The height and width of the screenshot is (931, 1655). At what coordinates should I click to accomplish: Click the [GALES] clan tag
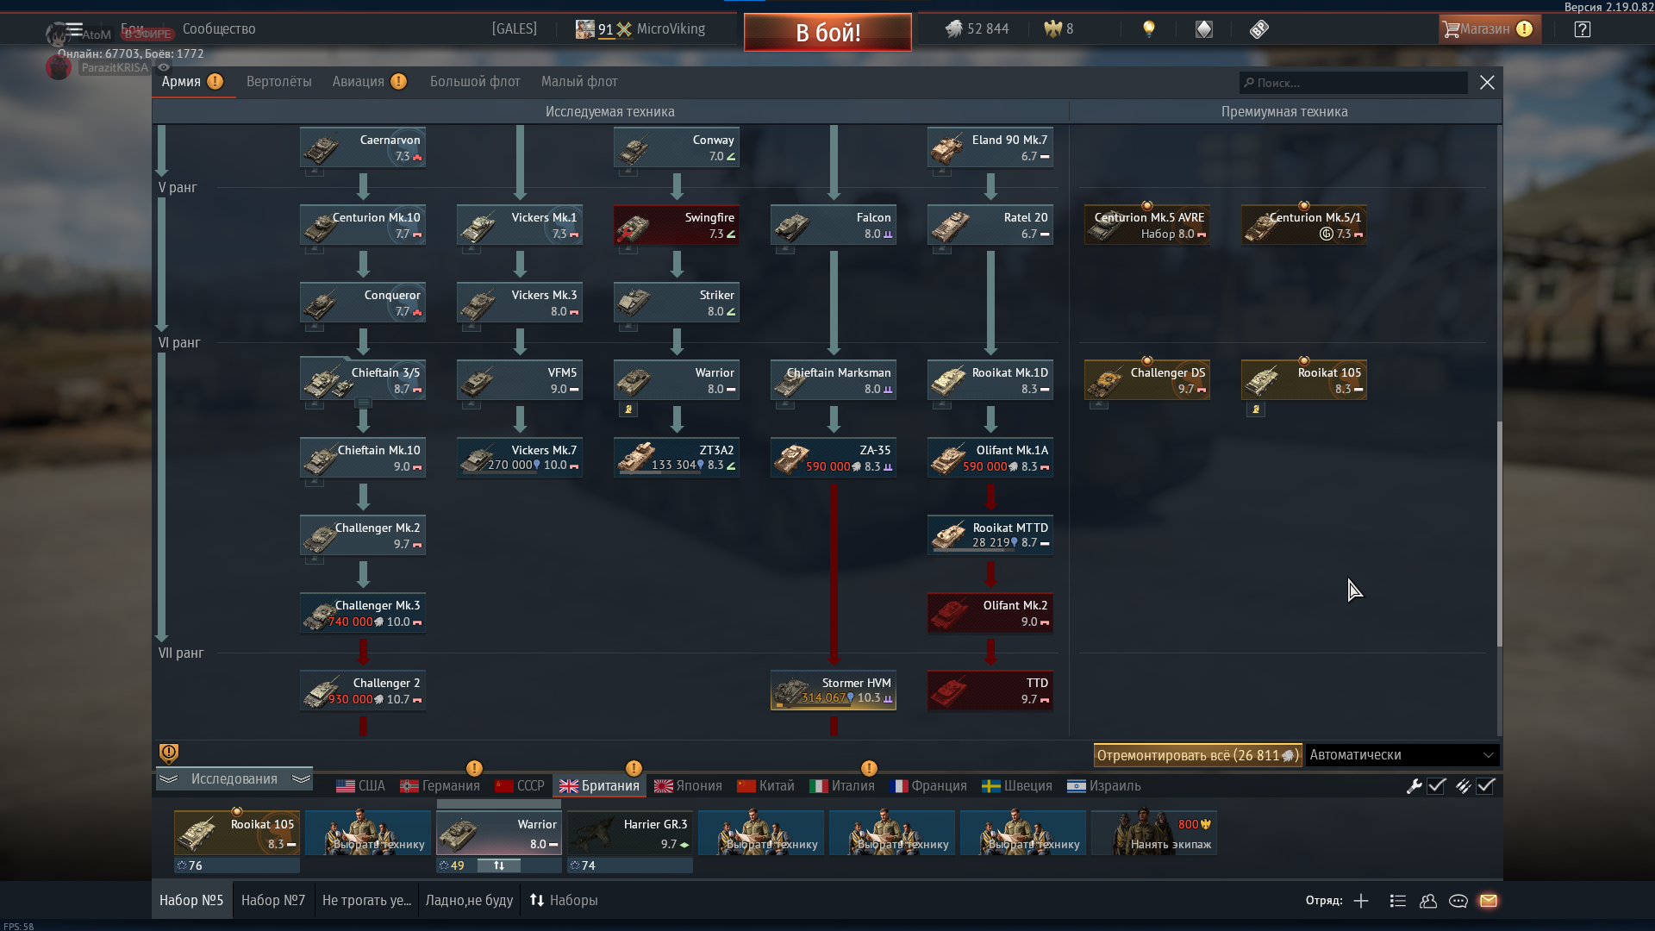click(515, 29)
